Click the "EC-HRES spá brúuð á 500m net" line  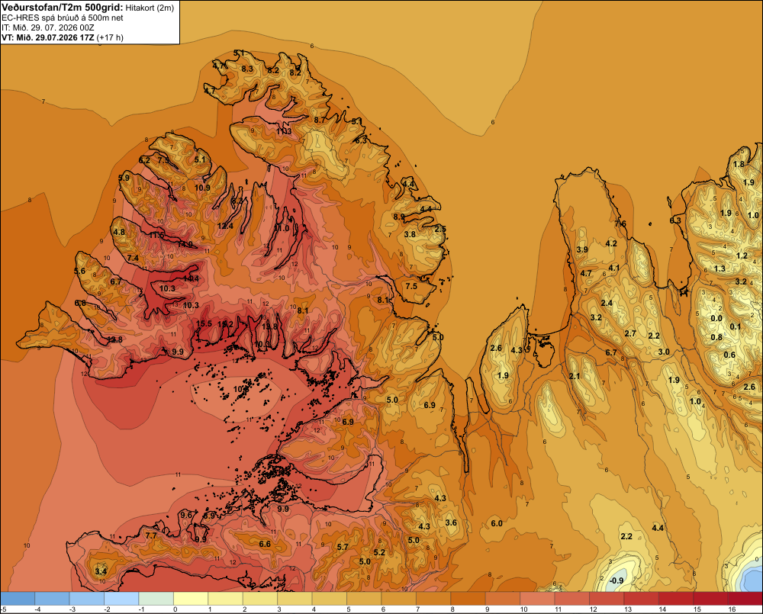tap(63, 18)
